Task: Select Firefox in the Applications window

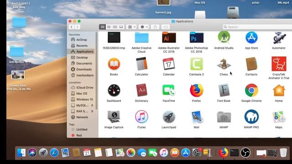Action: (x=196, y=90)
